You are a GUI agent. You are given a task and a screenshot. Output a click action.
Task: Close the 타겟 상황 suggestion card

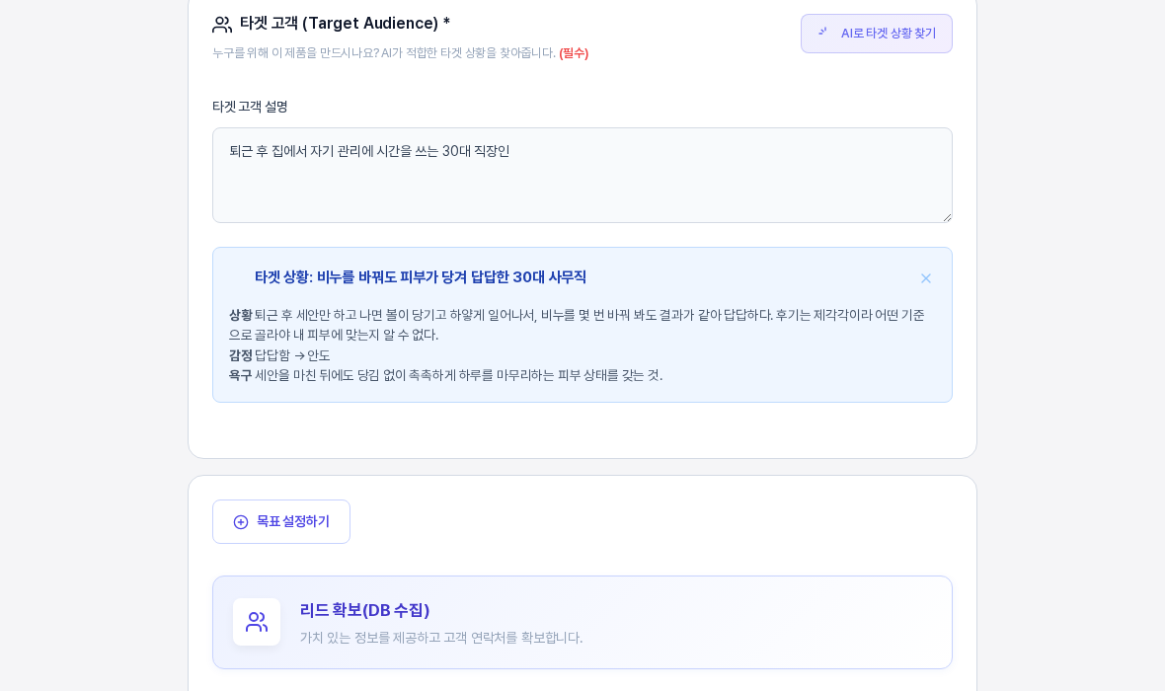click(x=926, y=278)
